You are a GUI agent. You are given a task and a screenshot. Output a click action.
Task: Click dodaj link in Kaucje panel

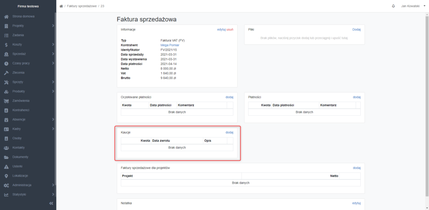[229, 133]
